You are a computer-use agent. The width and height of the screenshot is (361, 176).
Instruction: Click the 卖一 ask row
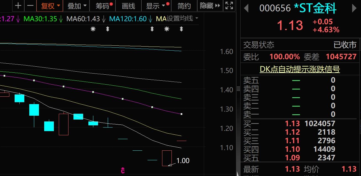click(x=301, y=114)
